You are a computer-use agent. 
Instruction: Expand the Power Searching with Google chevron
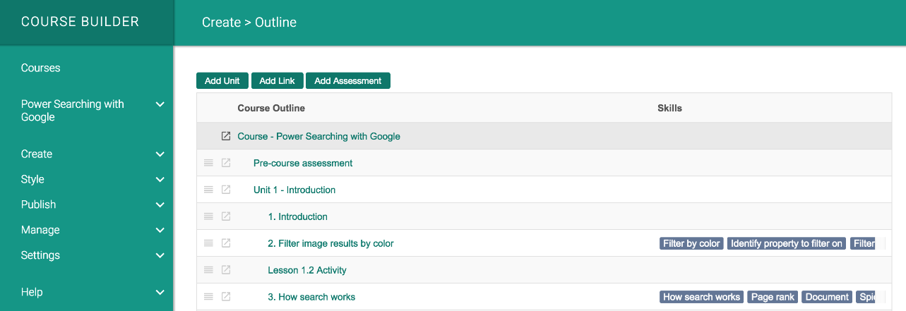160,104
